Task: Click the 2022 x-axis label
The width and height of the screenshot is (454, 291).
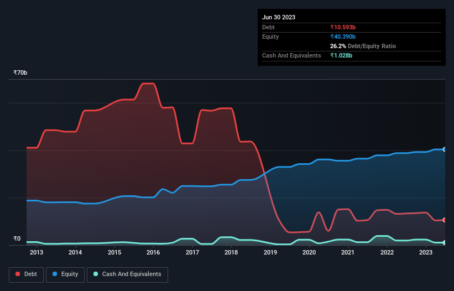Action: click(x=387, y=252)
